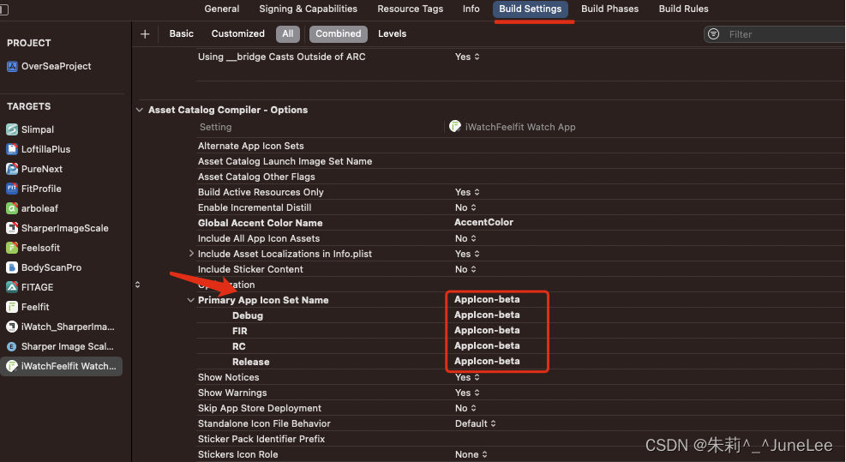Select the SharperImageScale target icon
The width and height of the screenshot is (846, 462).
[x=12, y=228]
